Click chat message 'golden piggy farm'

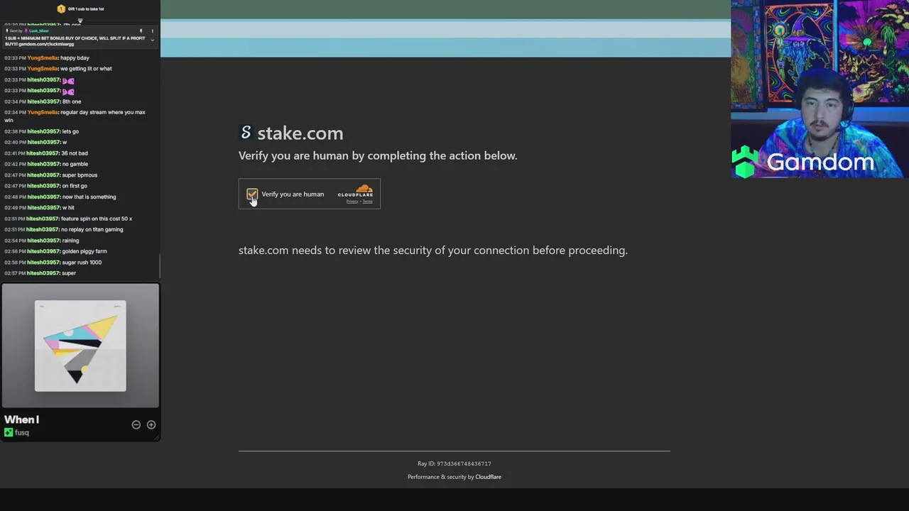point(85,251)
